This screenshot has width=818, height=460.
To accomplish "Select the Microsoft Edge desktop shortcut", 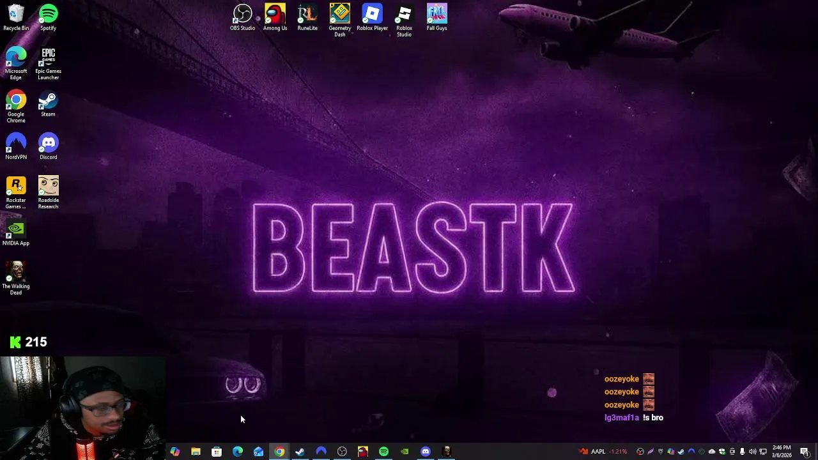I will (x=16, y=63).
